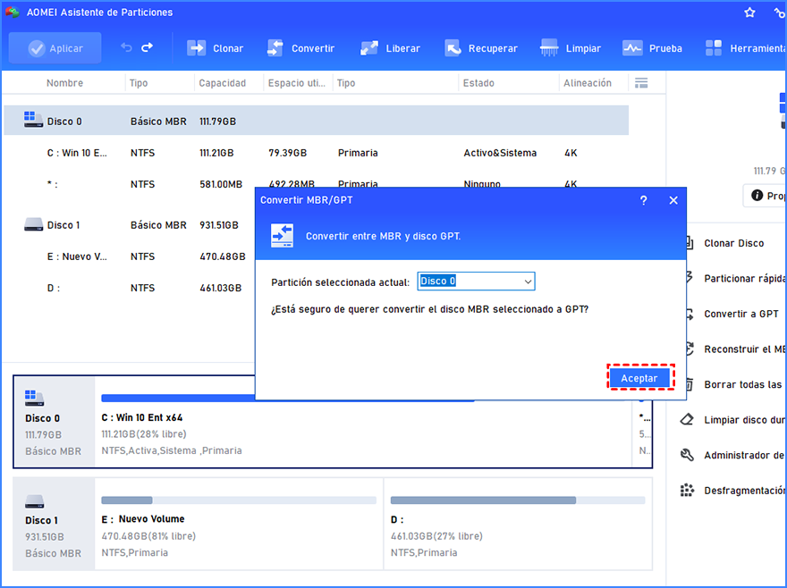
Task: Close the Convertir MBR/GPT dialog
Action: click(x=673, y=200)
